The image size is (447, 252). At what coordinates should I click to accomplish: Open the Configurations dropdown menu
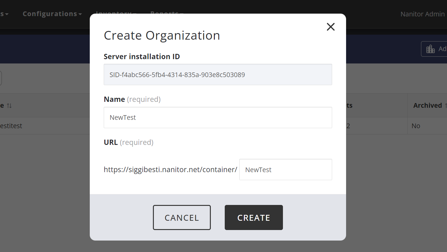[50, 14]
